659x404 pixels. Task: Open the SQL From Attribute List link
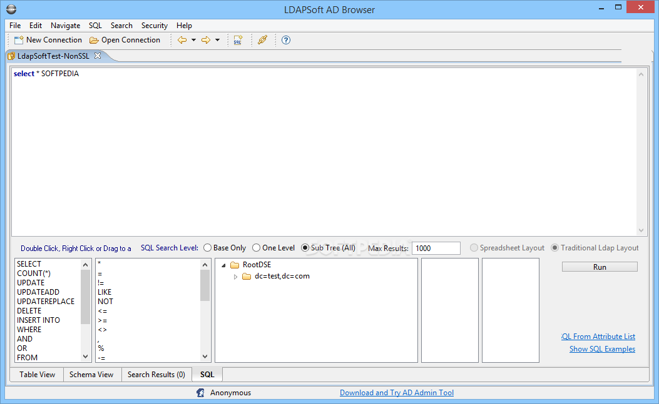click(x=598, y=337)
